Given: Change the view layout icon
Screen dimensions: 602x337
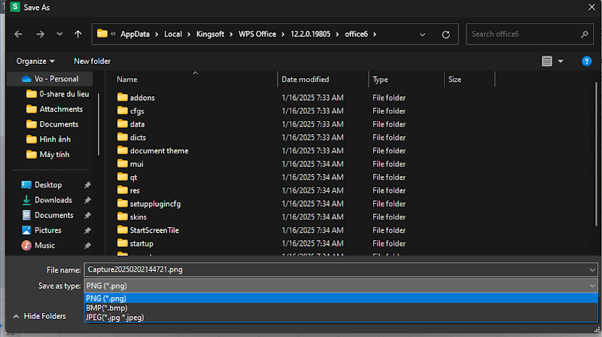Looking at the screenshot, I should click(547, 61).
